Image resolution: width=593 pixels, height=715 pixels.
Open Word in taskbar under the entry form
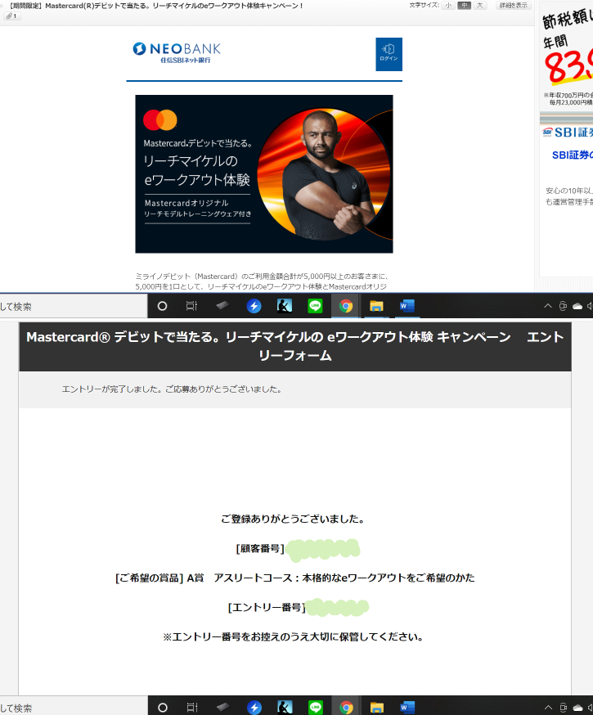[407, 708]
